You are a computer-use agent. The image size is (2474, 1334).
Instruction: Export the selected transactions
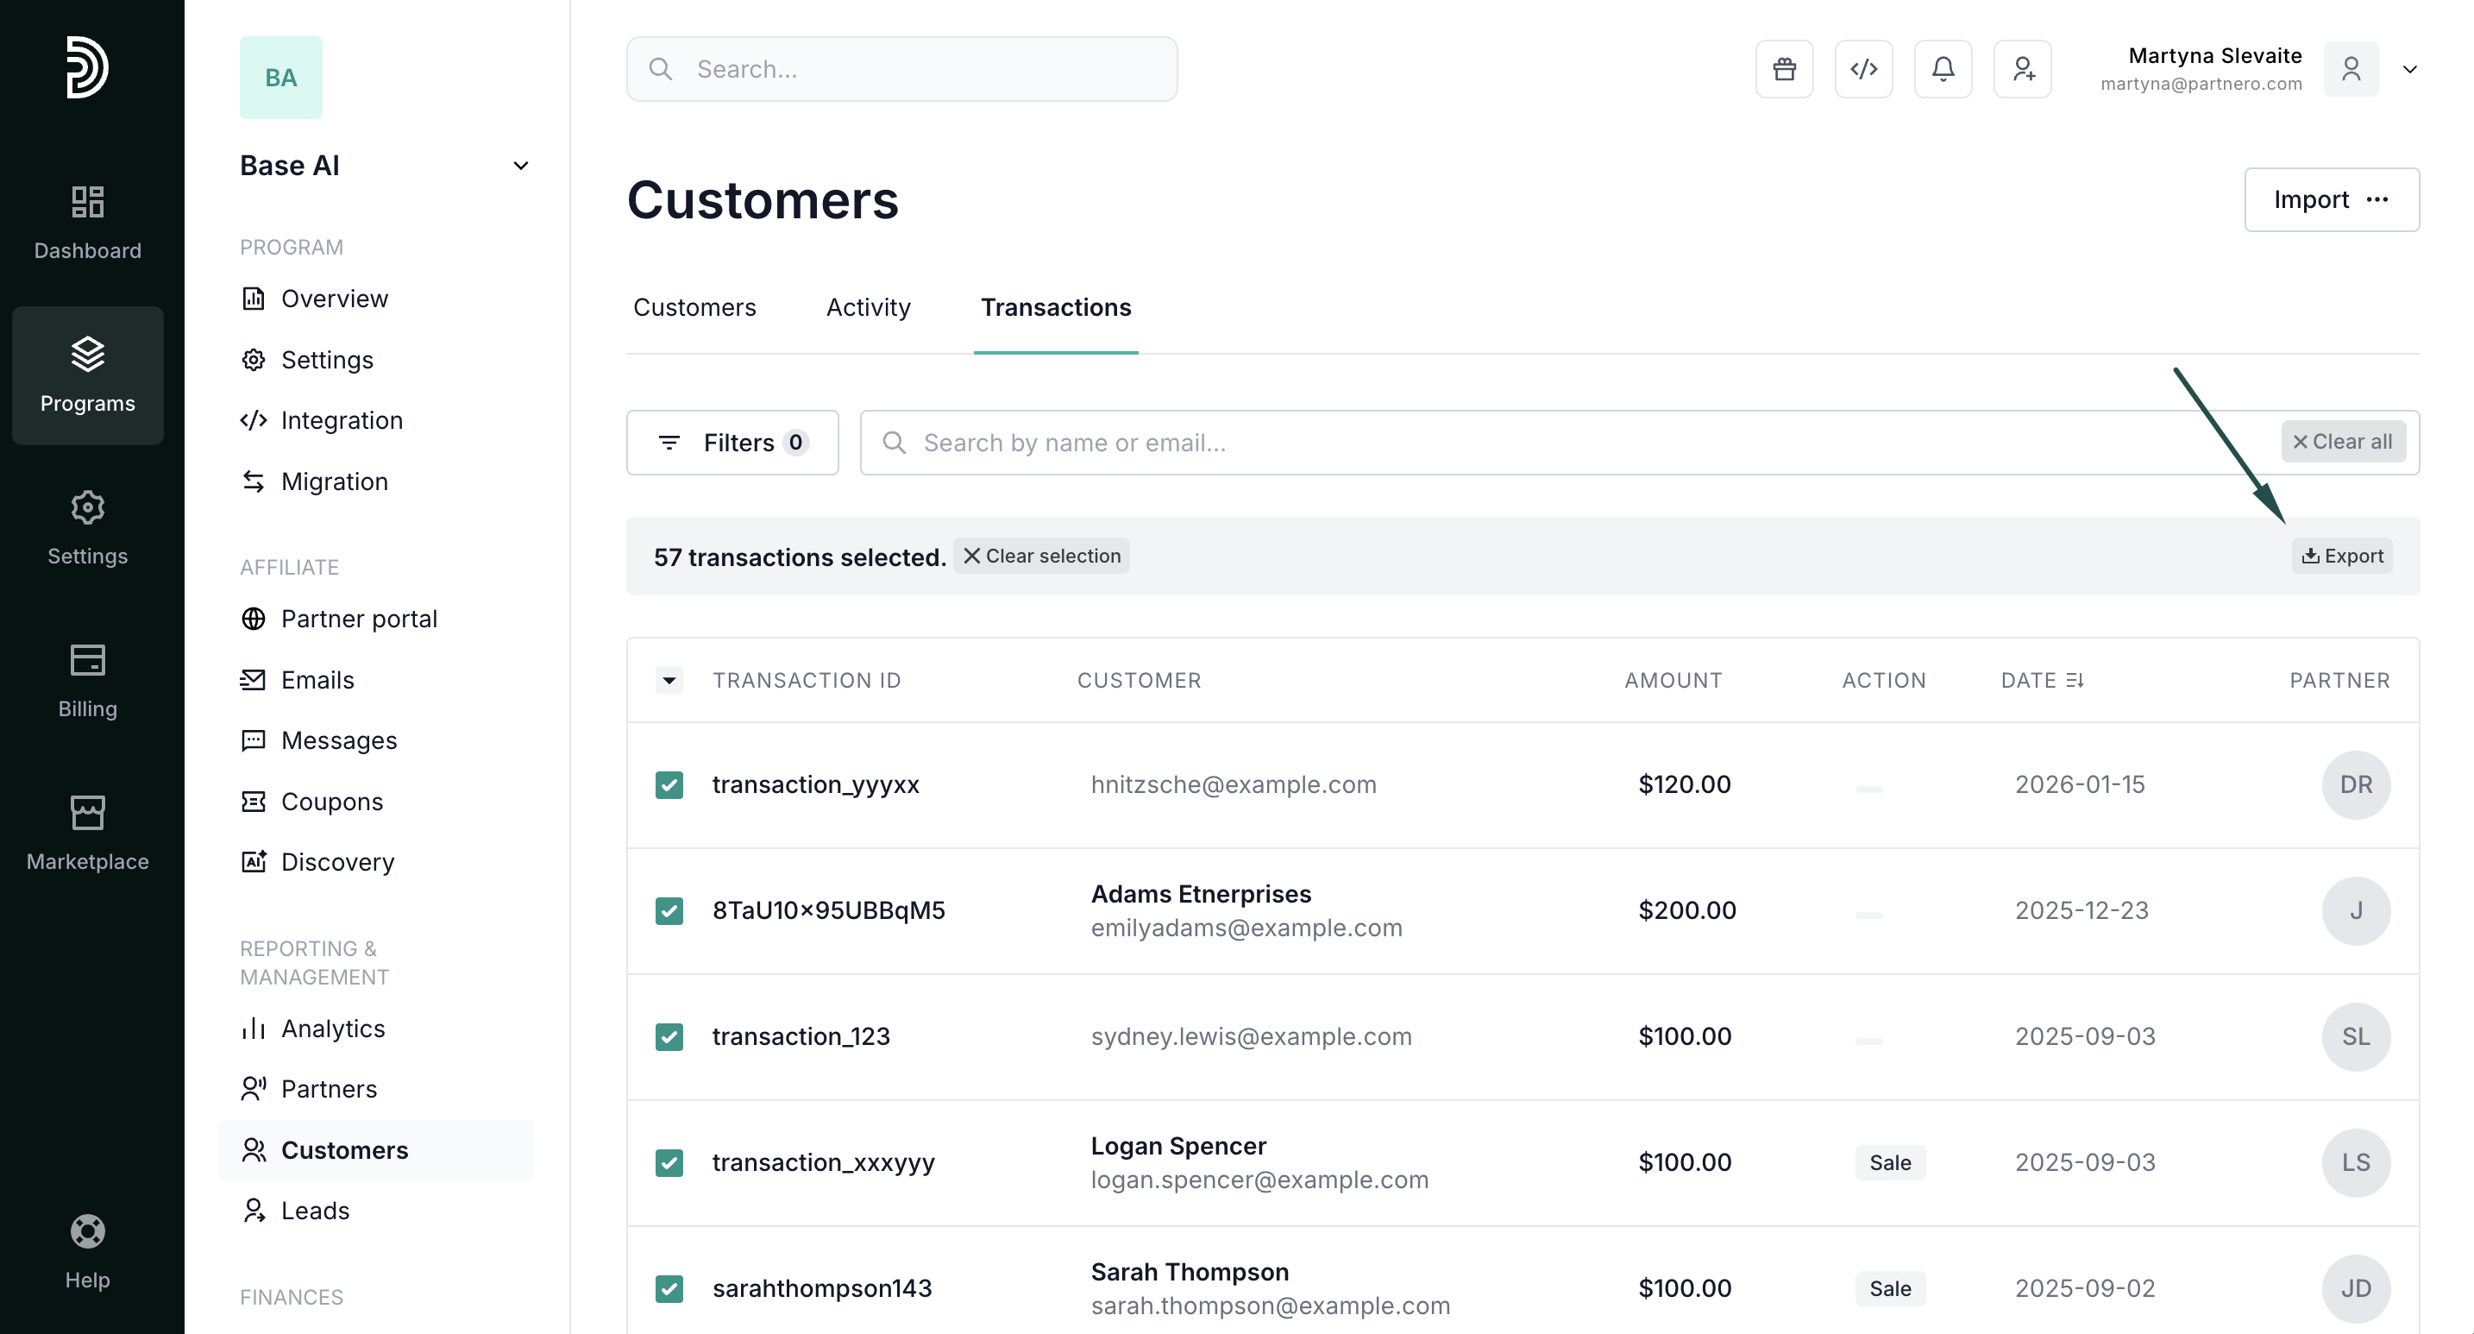(2341, 556)
